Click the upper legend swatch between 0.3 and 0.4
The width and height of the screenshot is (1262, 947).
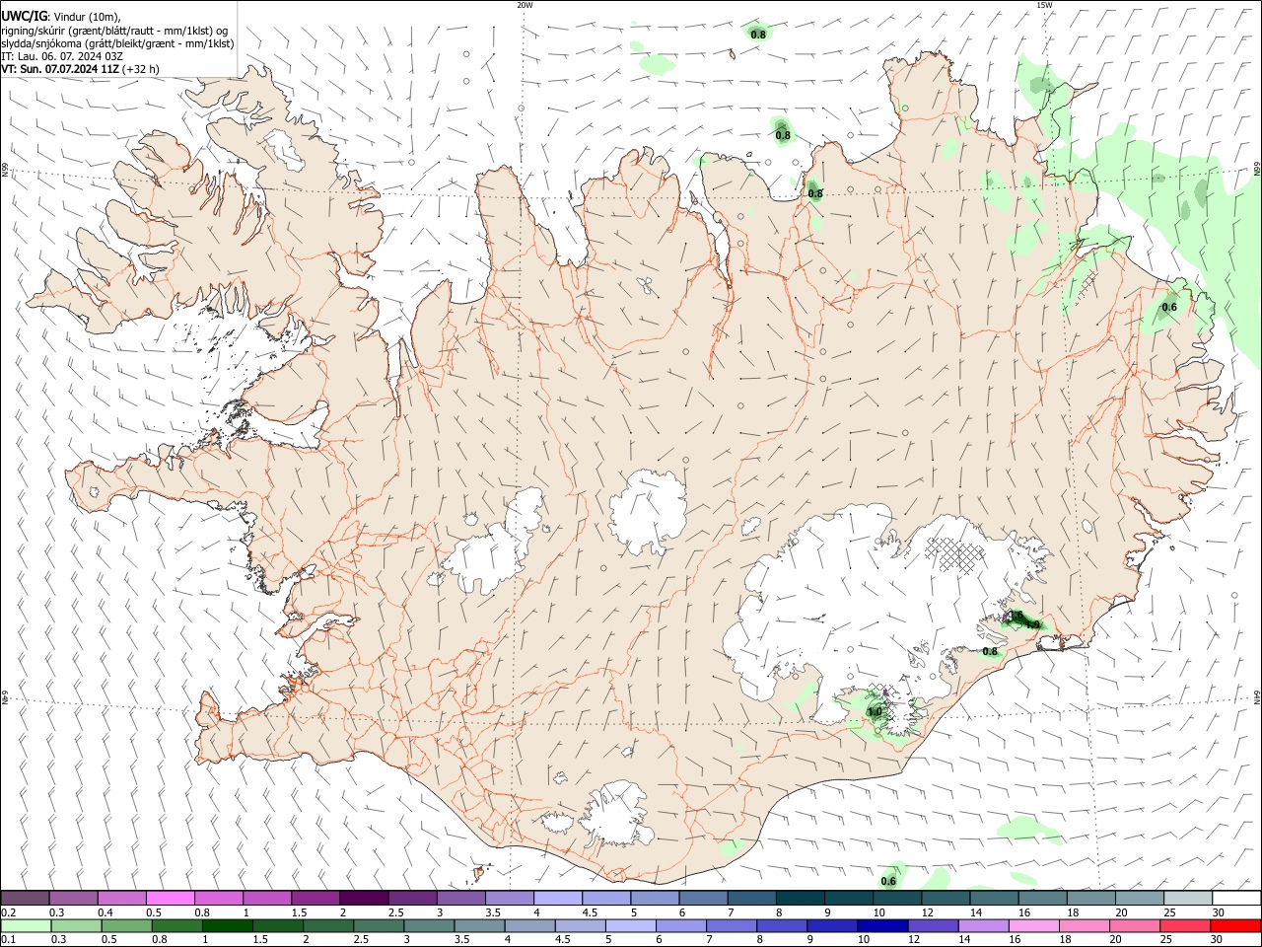74,898
